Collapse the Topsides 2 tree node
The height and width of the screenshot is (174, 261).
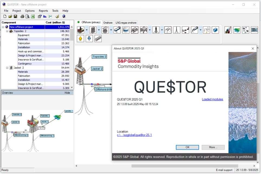[7, 31]
